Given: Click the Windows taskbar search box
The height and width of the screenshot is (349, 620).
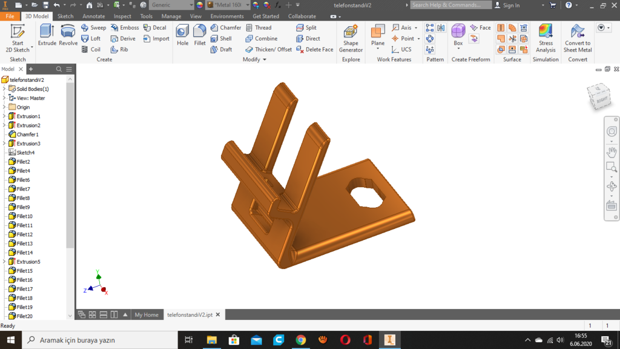Looking at the screenshot, I should (100, 340).
